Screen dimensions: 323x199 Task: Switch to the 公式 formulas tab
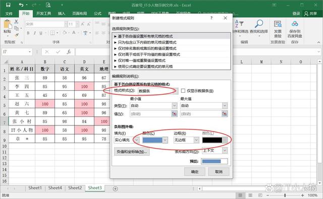point(97,14)
